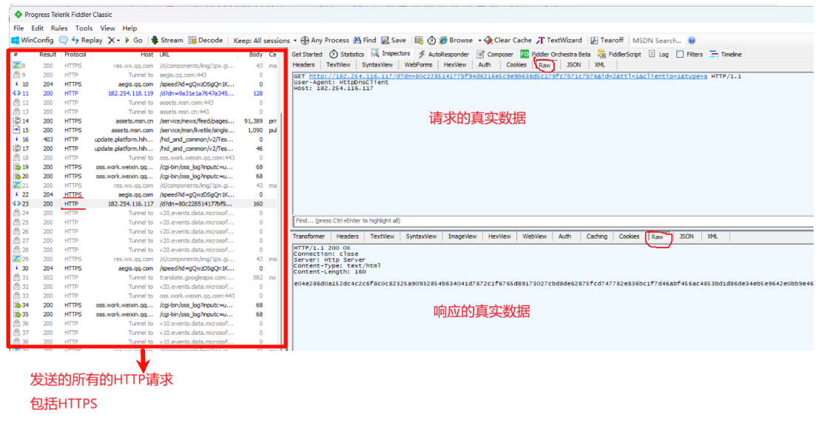
Task: Click the blue help icon
Action: coord(692,40)
